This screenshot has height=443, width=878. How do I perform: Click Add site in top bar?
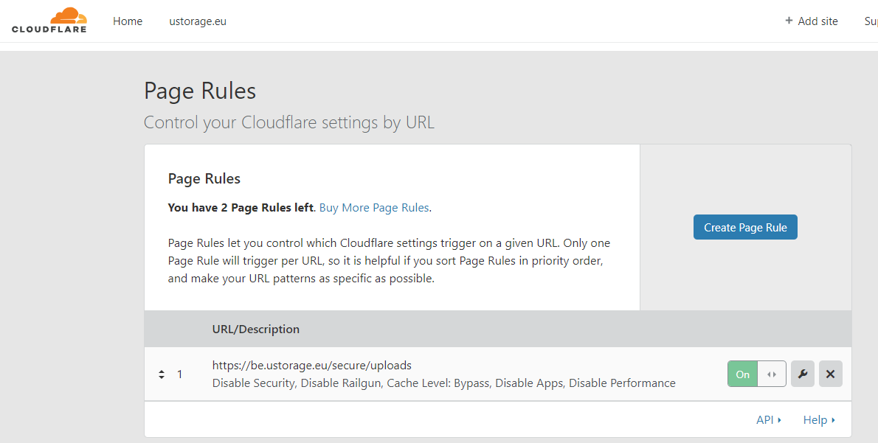tap(812, 21)
